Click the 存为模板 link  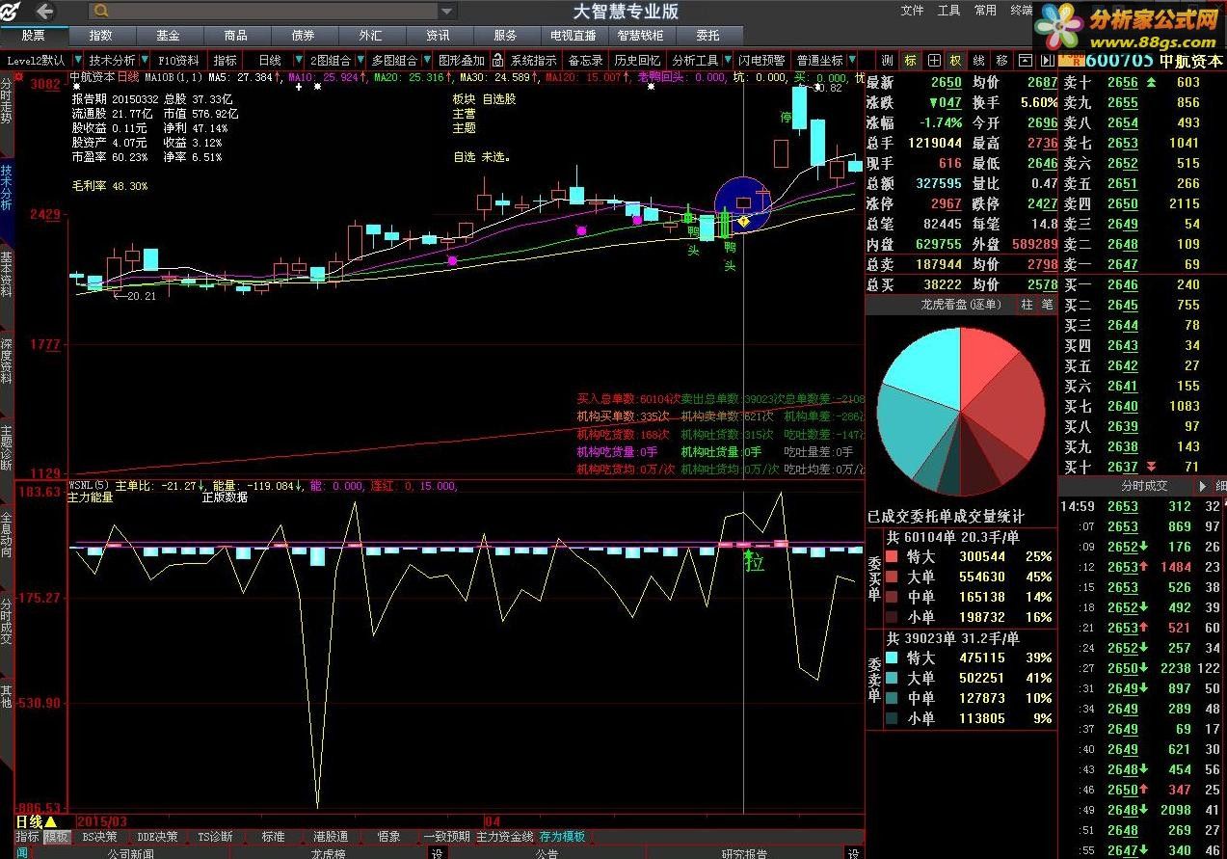562,837
